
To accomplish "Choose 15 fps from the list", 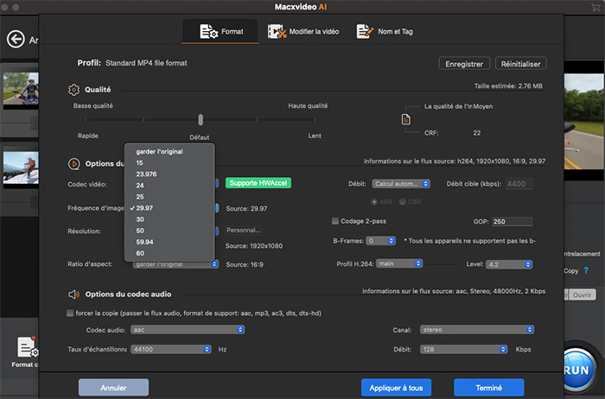I will [x=169, y=162].
